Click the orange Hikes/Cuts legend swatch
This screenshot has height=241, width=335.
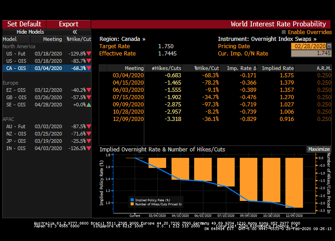(132, 204)
